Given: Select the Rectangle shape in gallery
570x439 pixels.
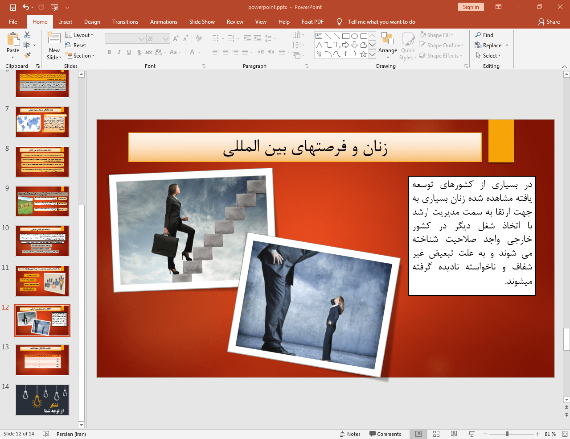Looking at the screenshot, I should tap(346, 36).
